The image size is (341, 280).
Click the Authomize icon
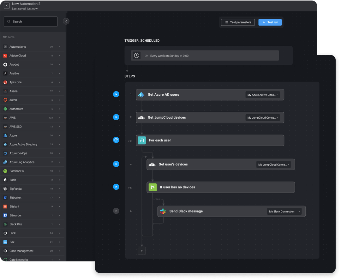tap(5, 109)
